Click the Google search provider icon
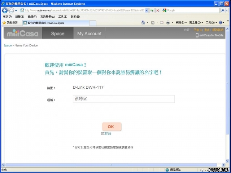This screenshot has height=173, width=231. point(165,10)
